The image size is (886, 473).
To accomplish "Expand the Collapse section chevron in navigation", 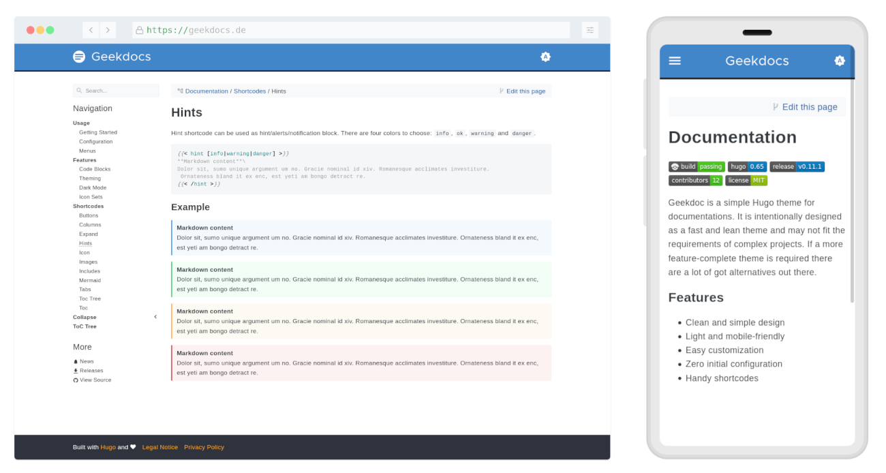I will pos(155,317).
